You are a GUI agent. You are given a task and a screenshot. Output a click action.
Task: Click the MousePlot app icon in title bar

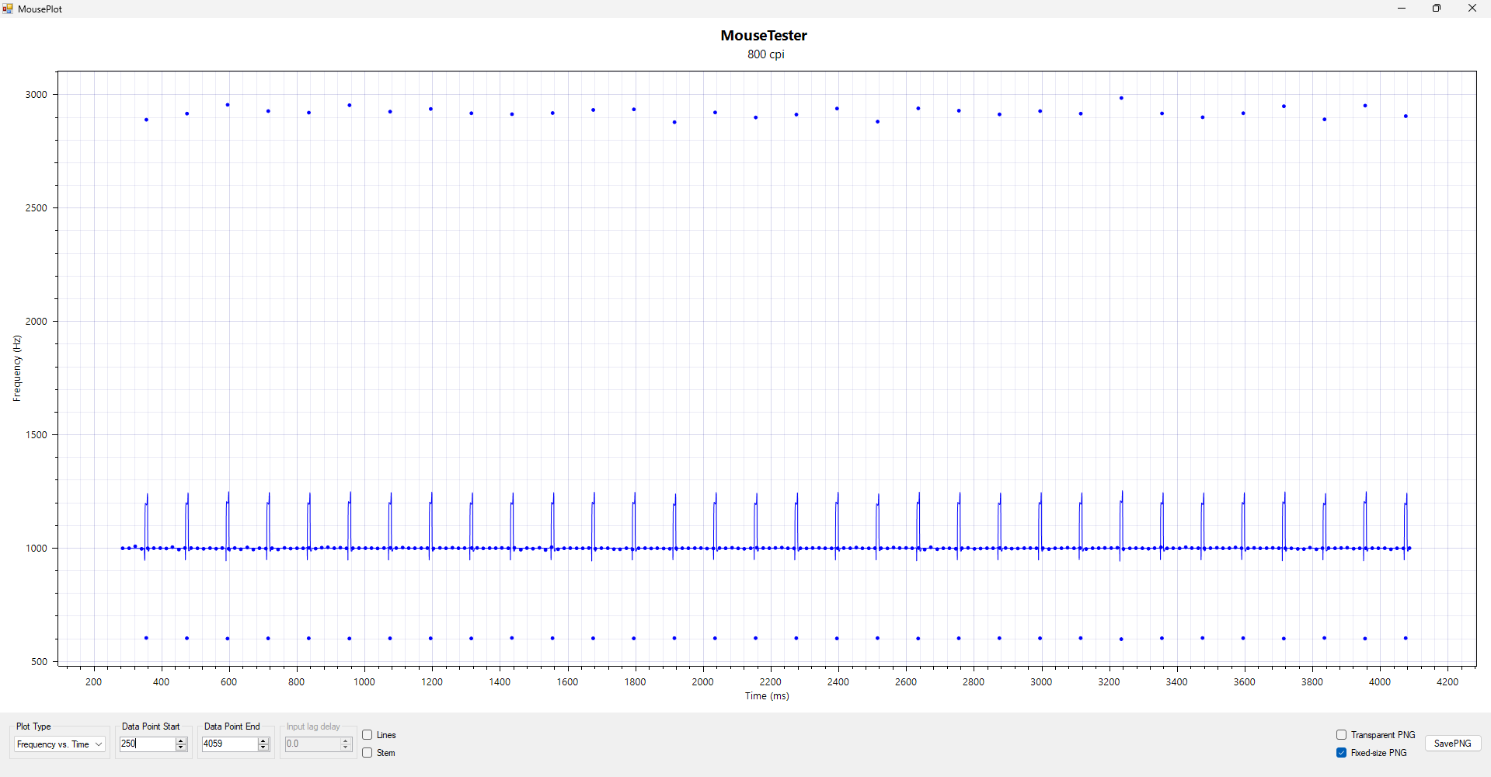pyautogui.click(x=8, y=9)
